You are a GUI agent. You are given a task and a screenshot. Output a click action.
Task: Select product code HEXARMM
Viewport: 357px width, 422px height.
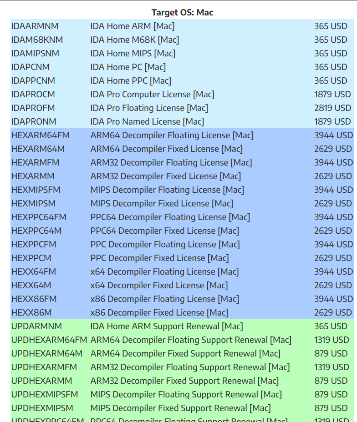point(33,176)
